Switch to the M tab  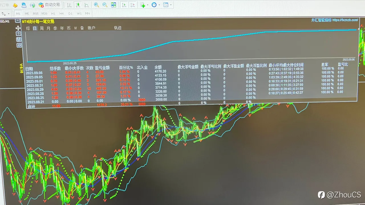(76, 28)
